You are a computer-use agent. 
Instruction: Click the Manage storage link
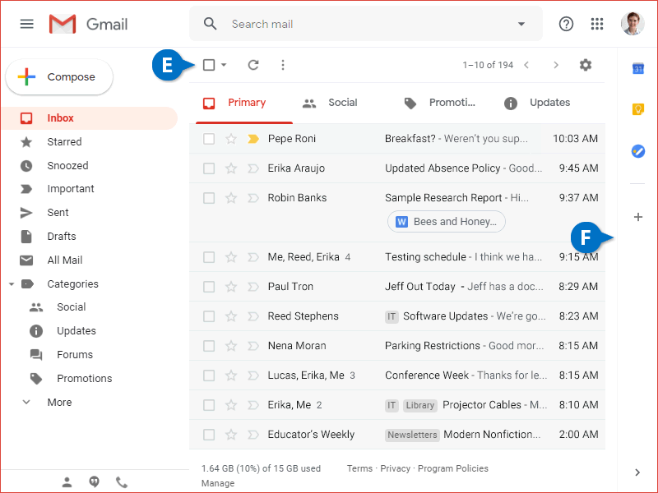coord(218,483)
